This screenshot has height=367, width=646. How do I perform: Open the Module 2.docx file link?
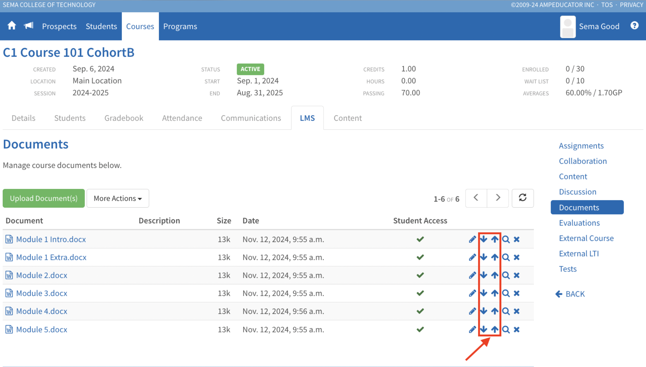[x=42, y=275]
